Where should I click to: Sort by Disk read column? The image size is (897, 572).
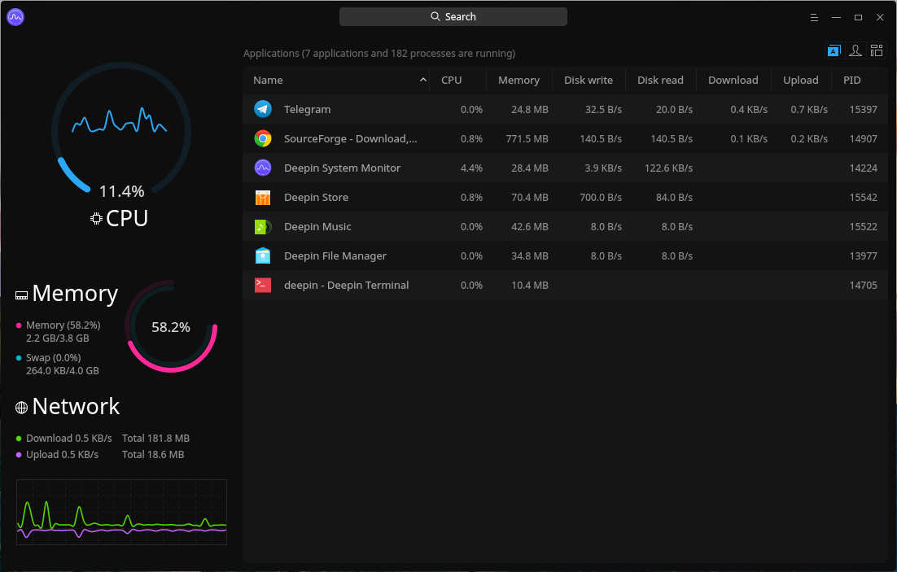(x=660, y=80)
